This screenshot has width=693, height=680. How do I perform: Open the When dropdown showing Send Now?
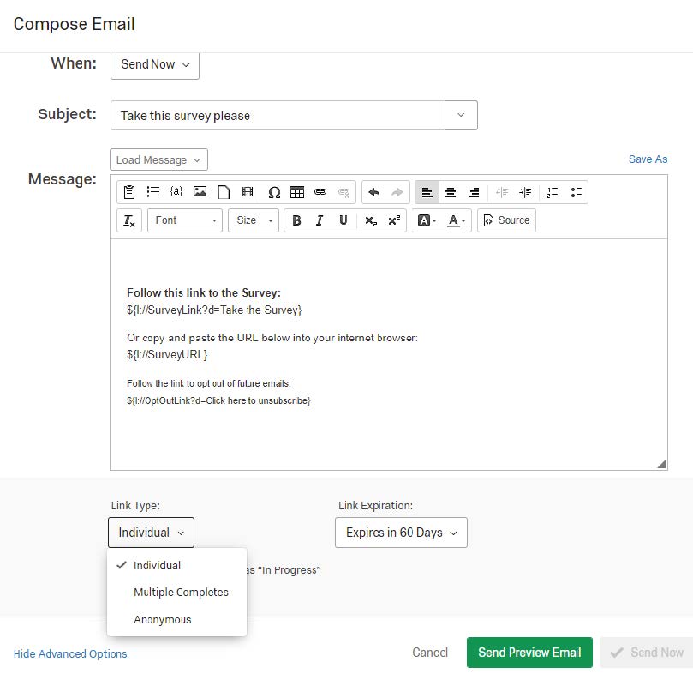click(154, 65)
